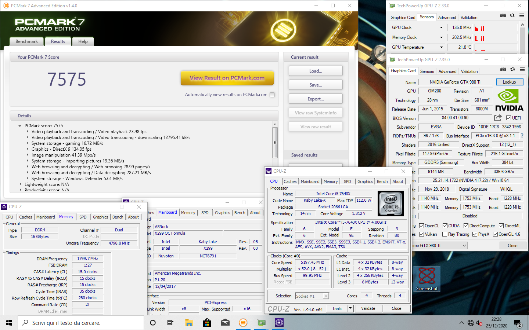Open the Socket #1 selection dropdown in CPU-Z
The height and width of the screenshot is (330, 529).
point(326,296)
